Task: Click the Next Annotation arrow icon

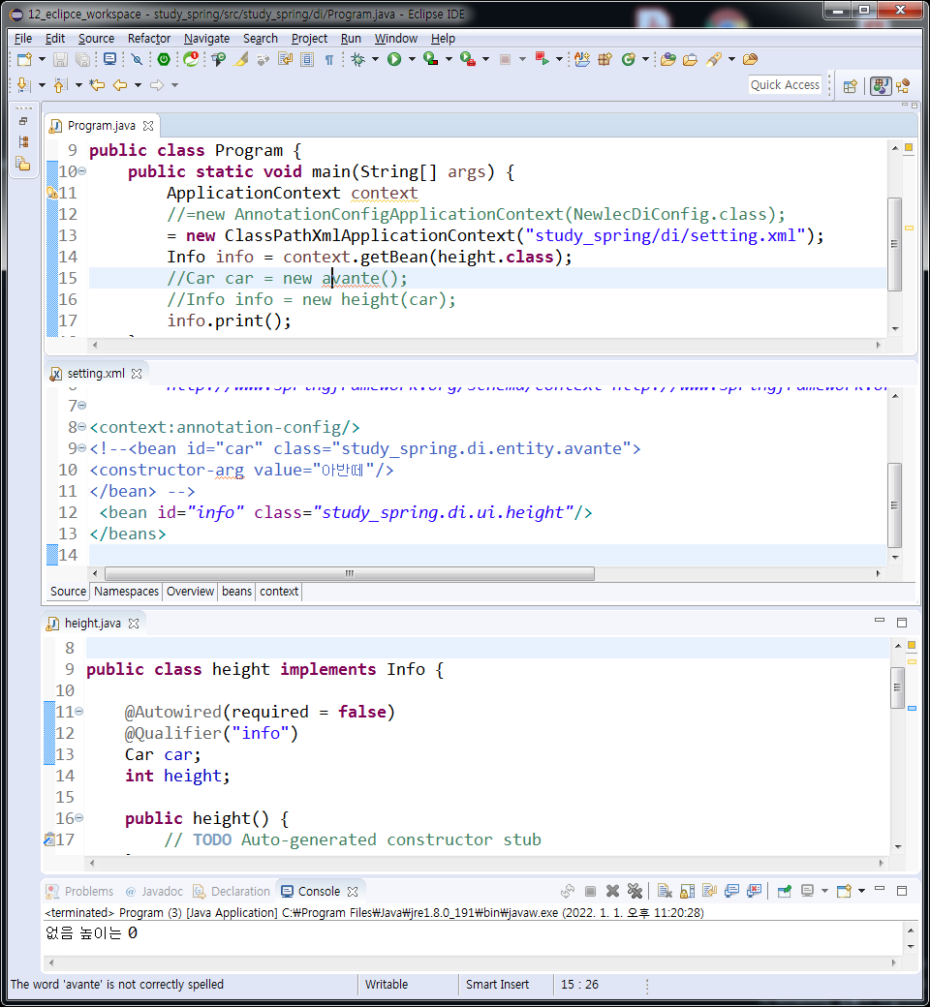Action: 23,85
